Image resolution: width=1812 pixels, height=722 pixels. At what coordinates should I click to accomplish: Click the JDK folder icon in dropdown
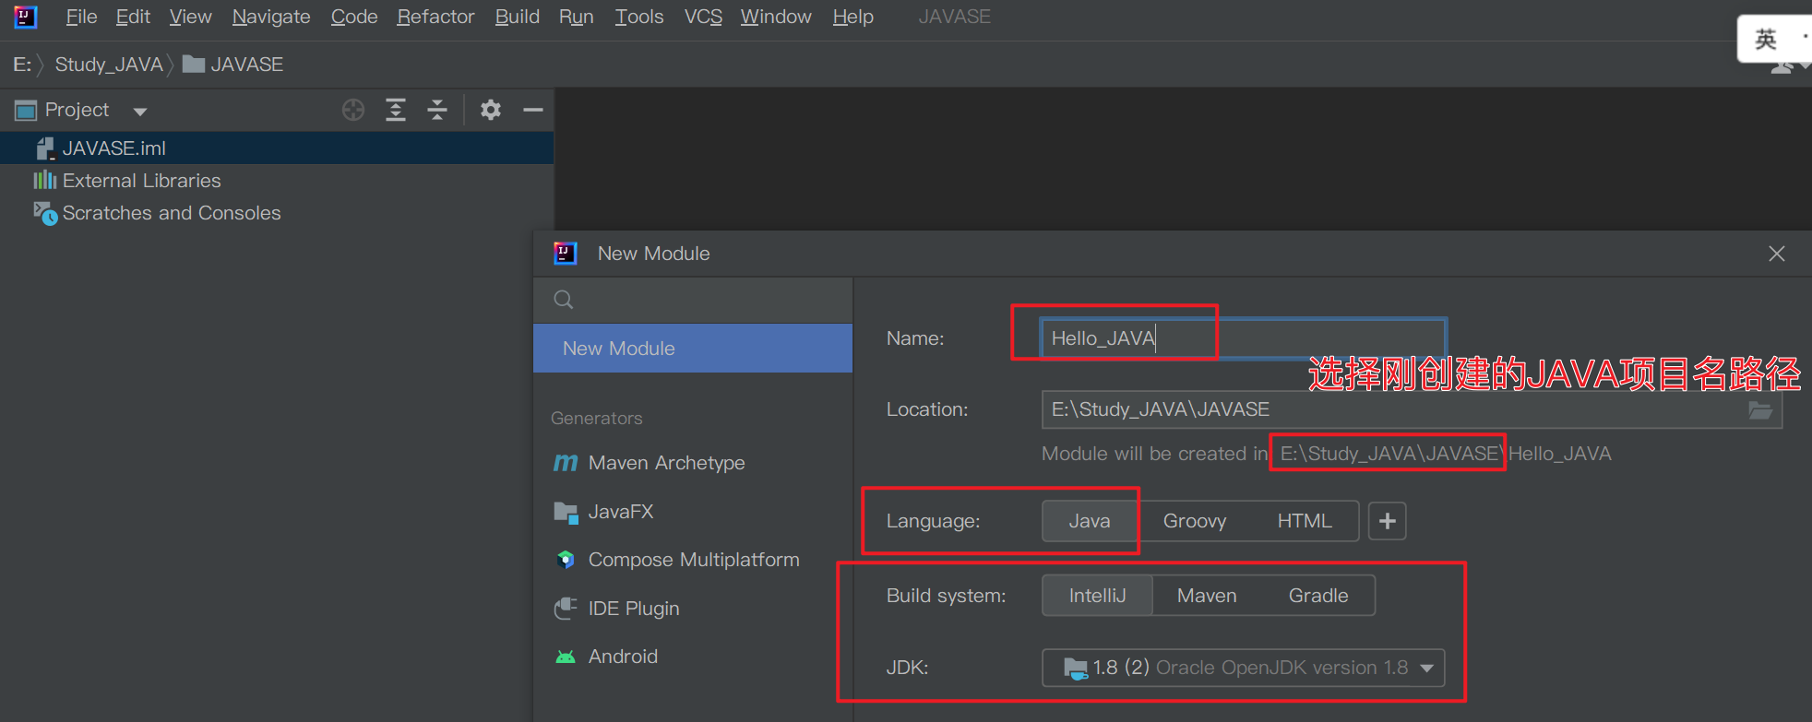1076,669
